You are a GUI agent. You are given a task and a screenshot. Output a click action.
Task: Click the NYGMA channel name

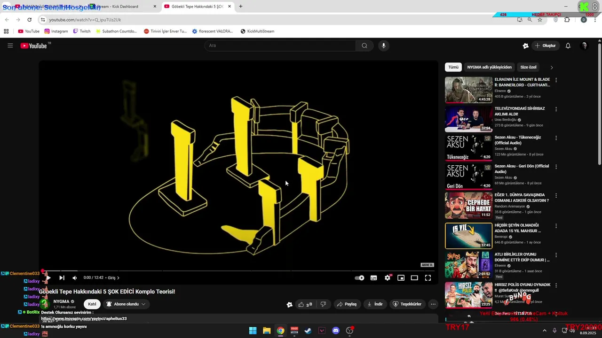pyautogui.click(x=62, y=301)
